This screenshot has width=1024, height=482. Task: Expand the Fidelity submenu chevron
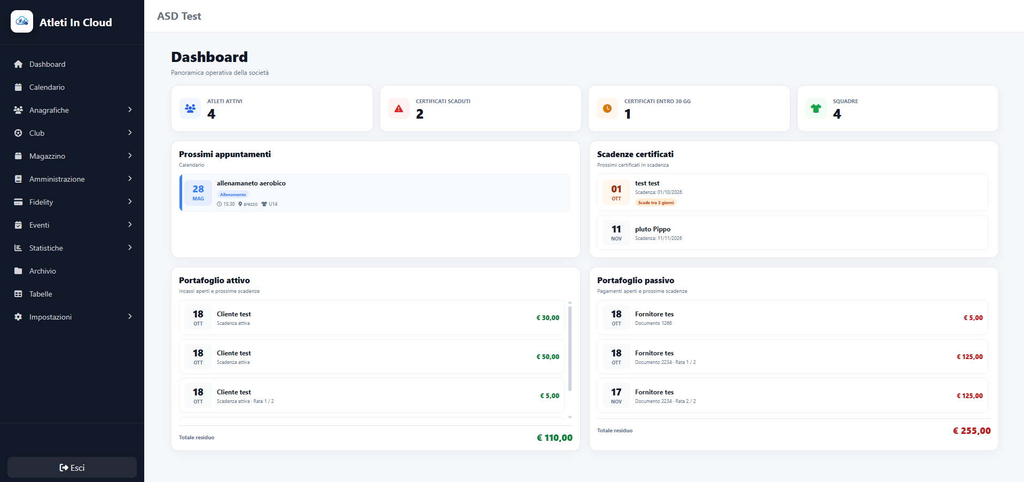(130, 201)
